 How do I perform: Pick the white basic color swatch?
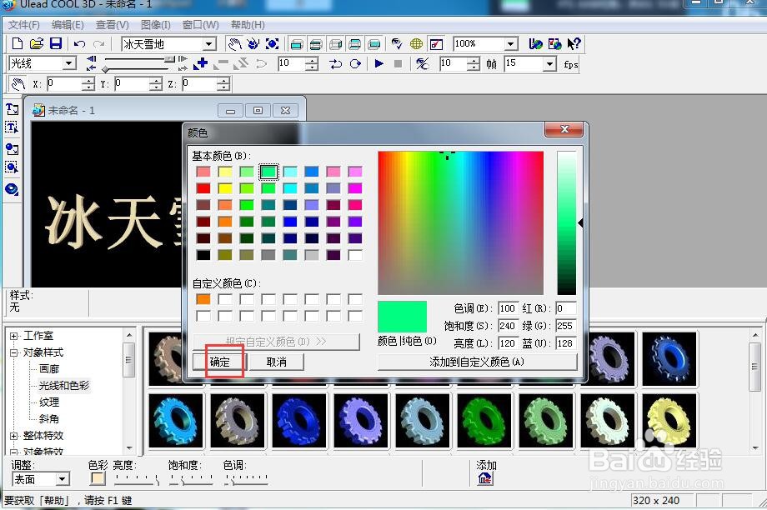coord(355,255)
